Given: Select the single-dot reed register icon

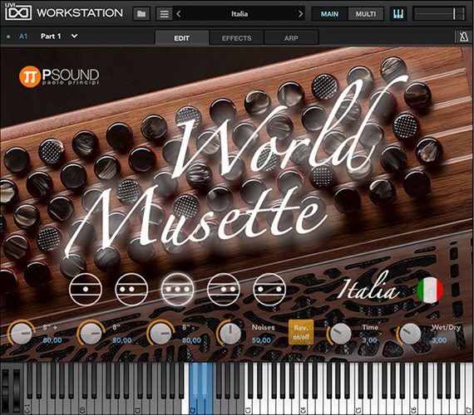Looking at the screenshot, I should (86, 289).
